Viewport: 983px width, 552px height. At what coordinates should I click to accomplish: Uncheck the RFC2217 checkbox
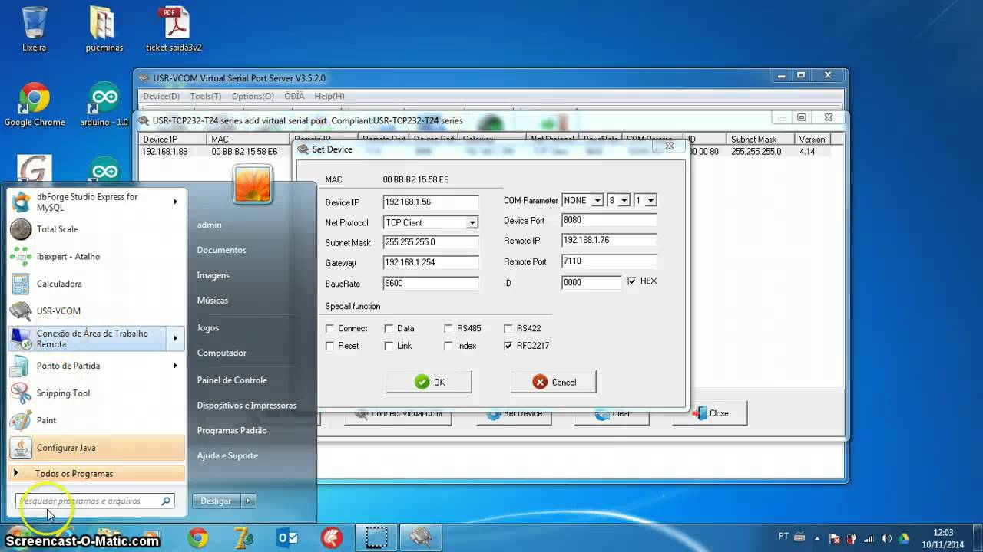click(508, 346)
